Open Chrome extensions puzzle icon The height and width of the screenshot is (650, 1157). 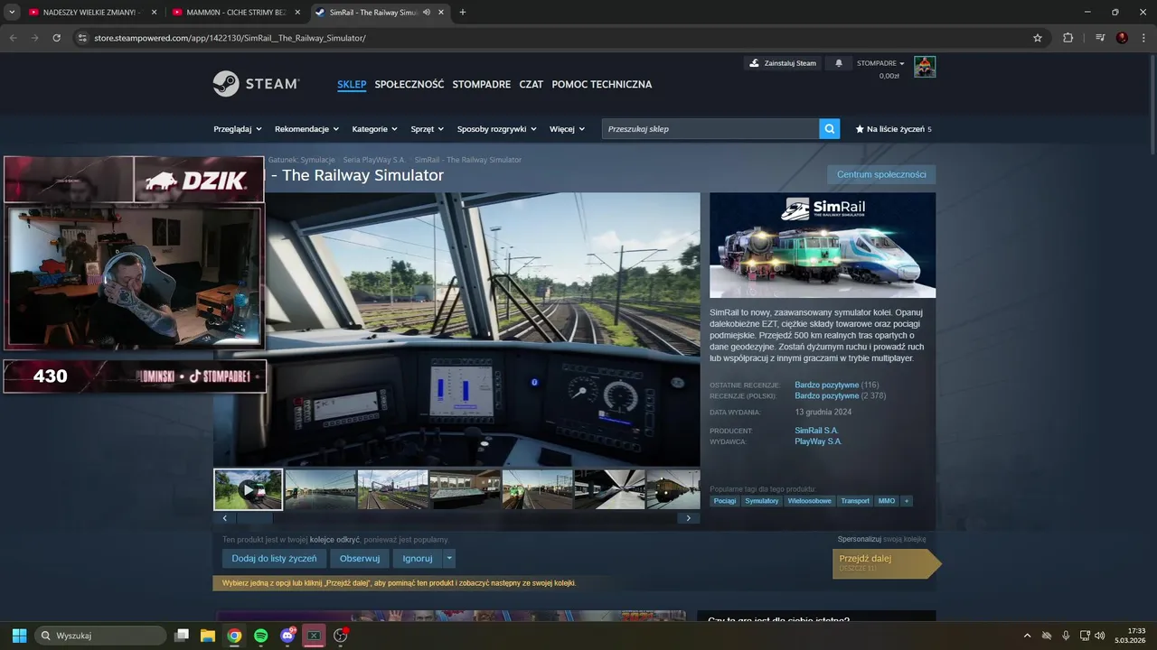point(1068,38)
